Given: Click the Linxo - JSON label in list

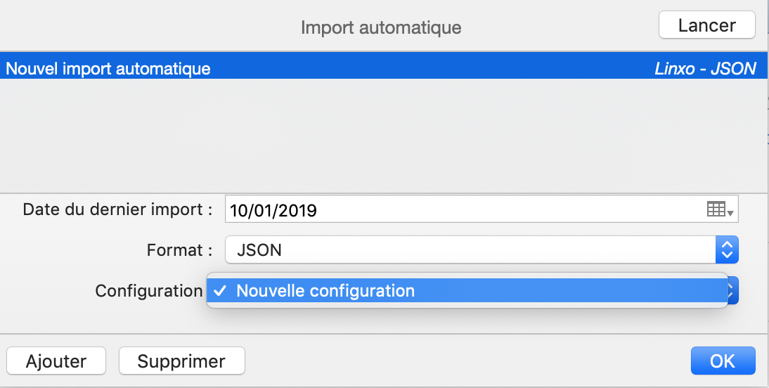Looking at the screenshot, I should pos(705,69).
